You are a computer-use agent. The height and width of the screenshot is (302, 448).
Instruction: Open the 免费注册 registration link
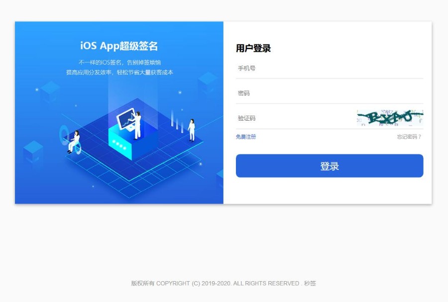pos(246,137)
